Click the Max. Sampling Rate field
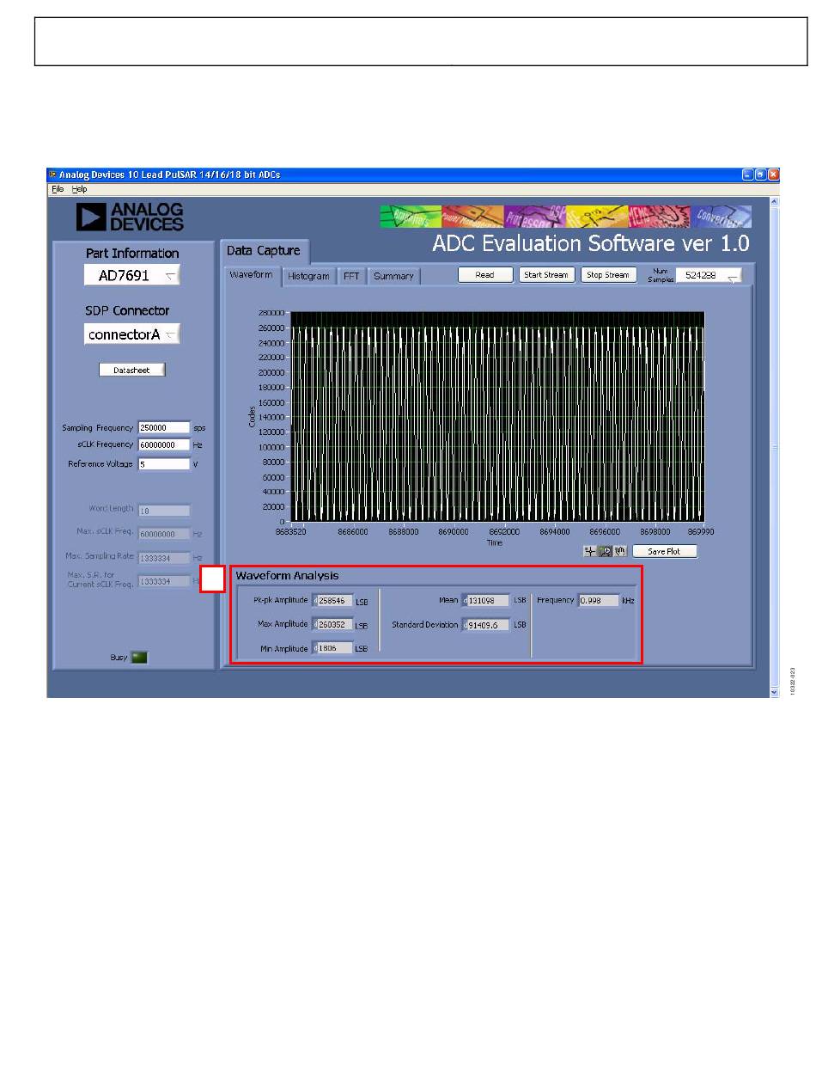 [163, 558]
